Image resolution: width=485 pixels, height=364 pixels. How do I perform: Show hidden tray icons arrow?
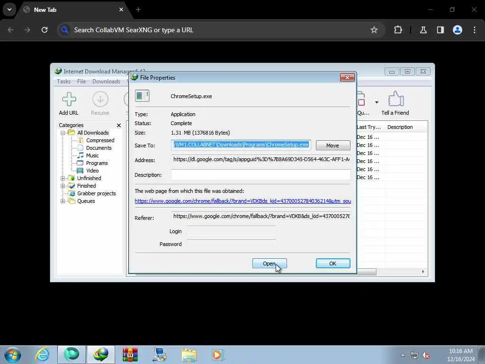click(403, 355)
